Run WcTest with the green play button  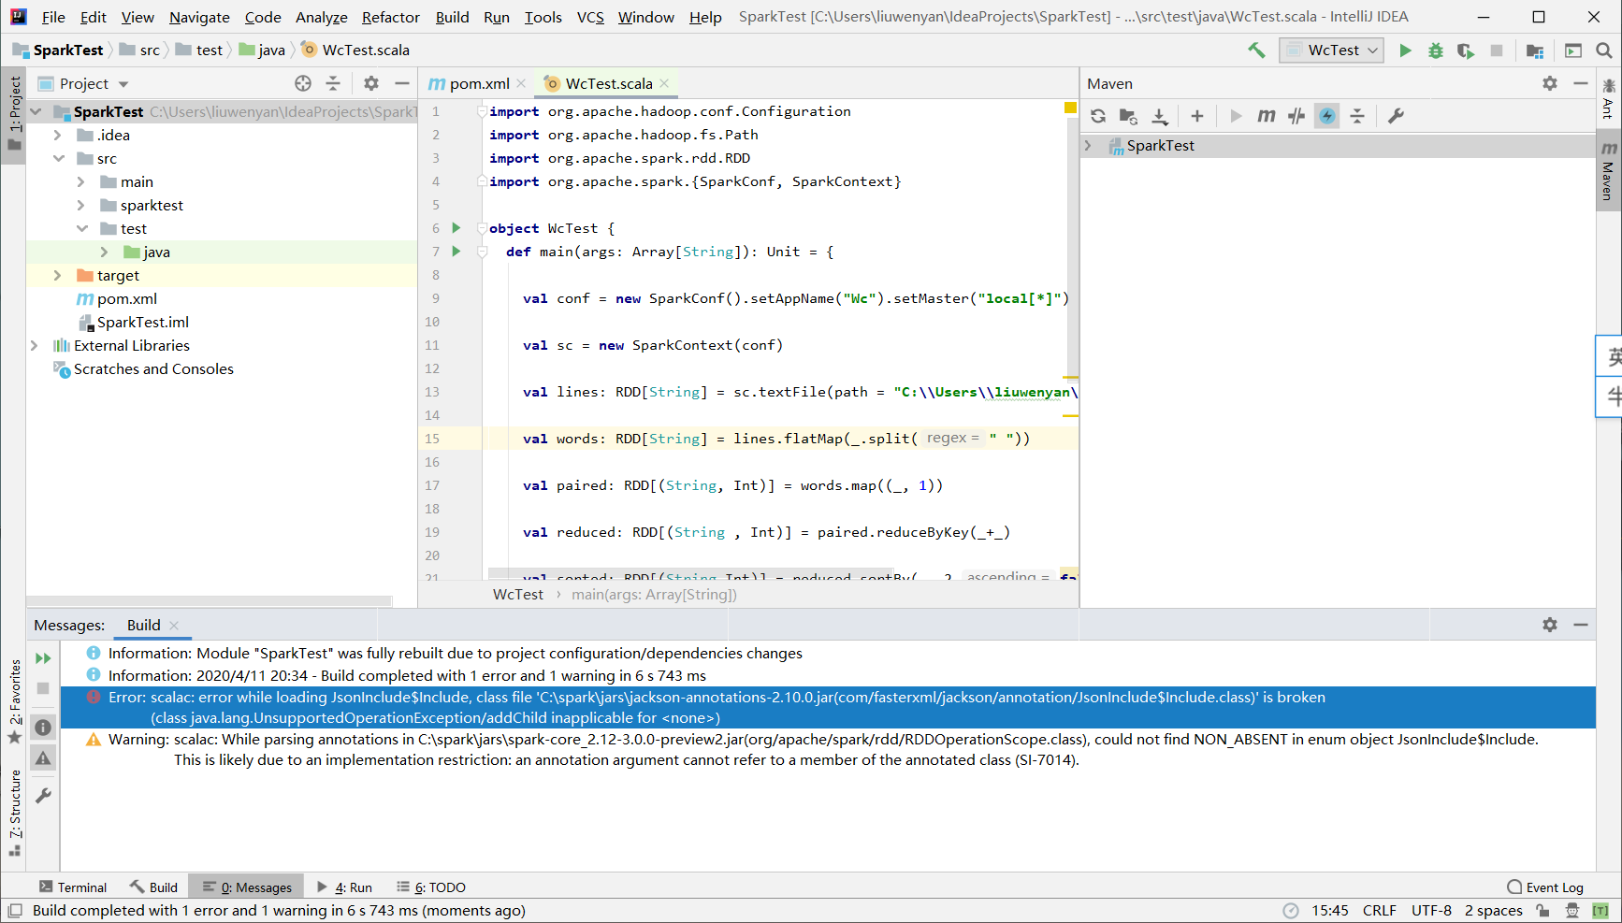(x=1405, y=50)
